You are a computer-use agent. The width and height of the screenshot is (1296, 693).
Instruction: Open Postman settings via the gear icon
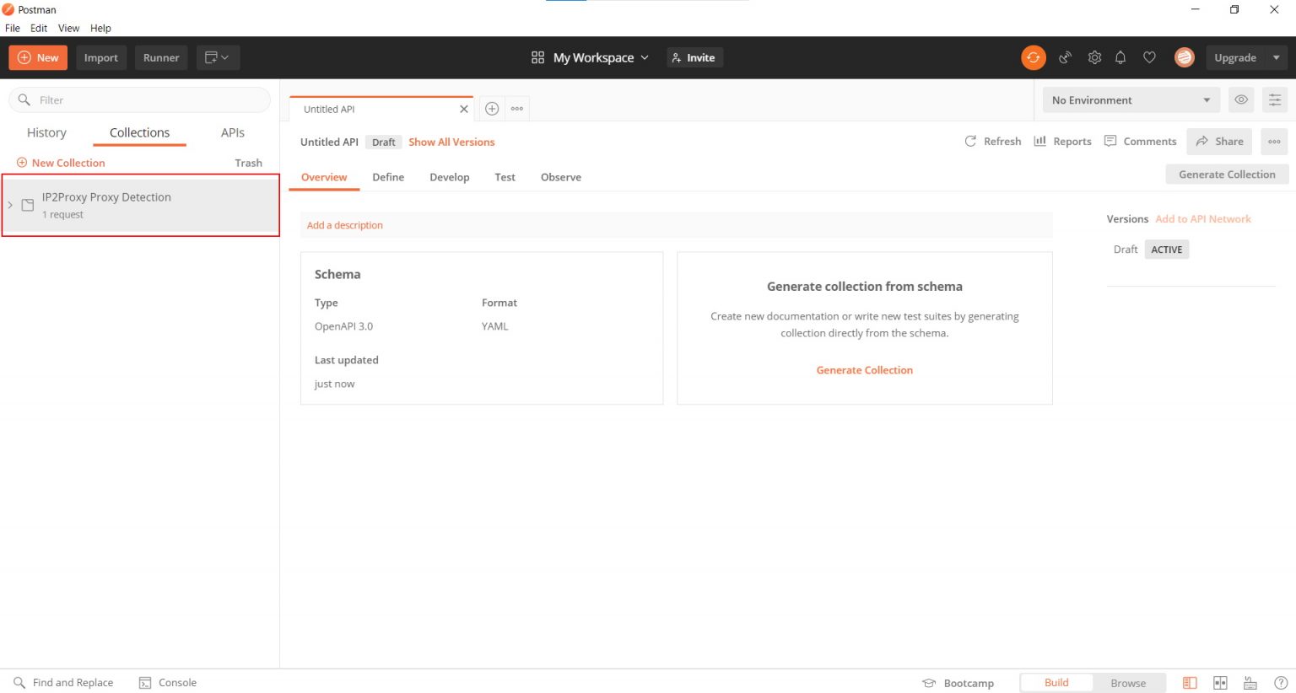(1094, 57)
